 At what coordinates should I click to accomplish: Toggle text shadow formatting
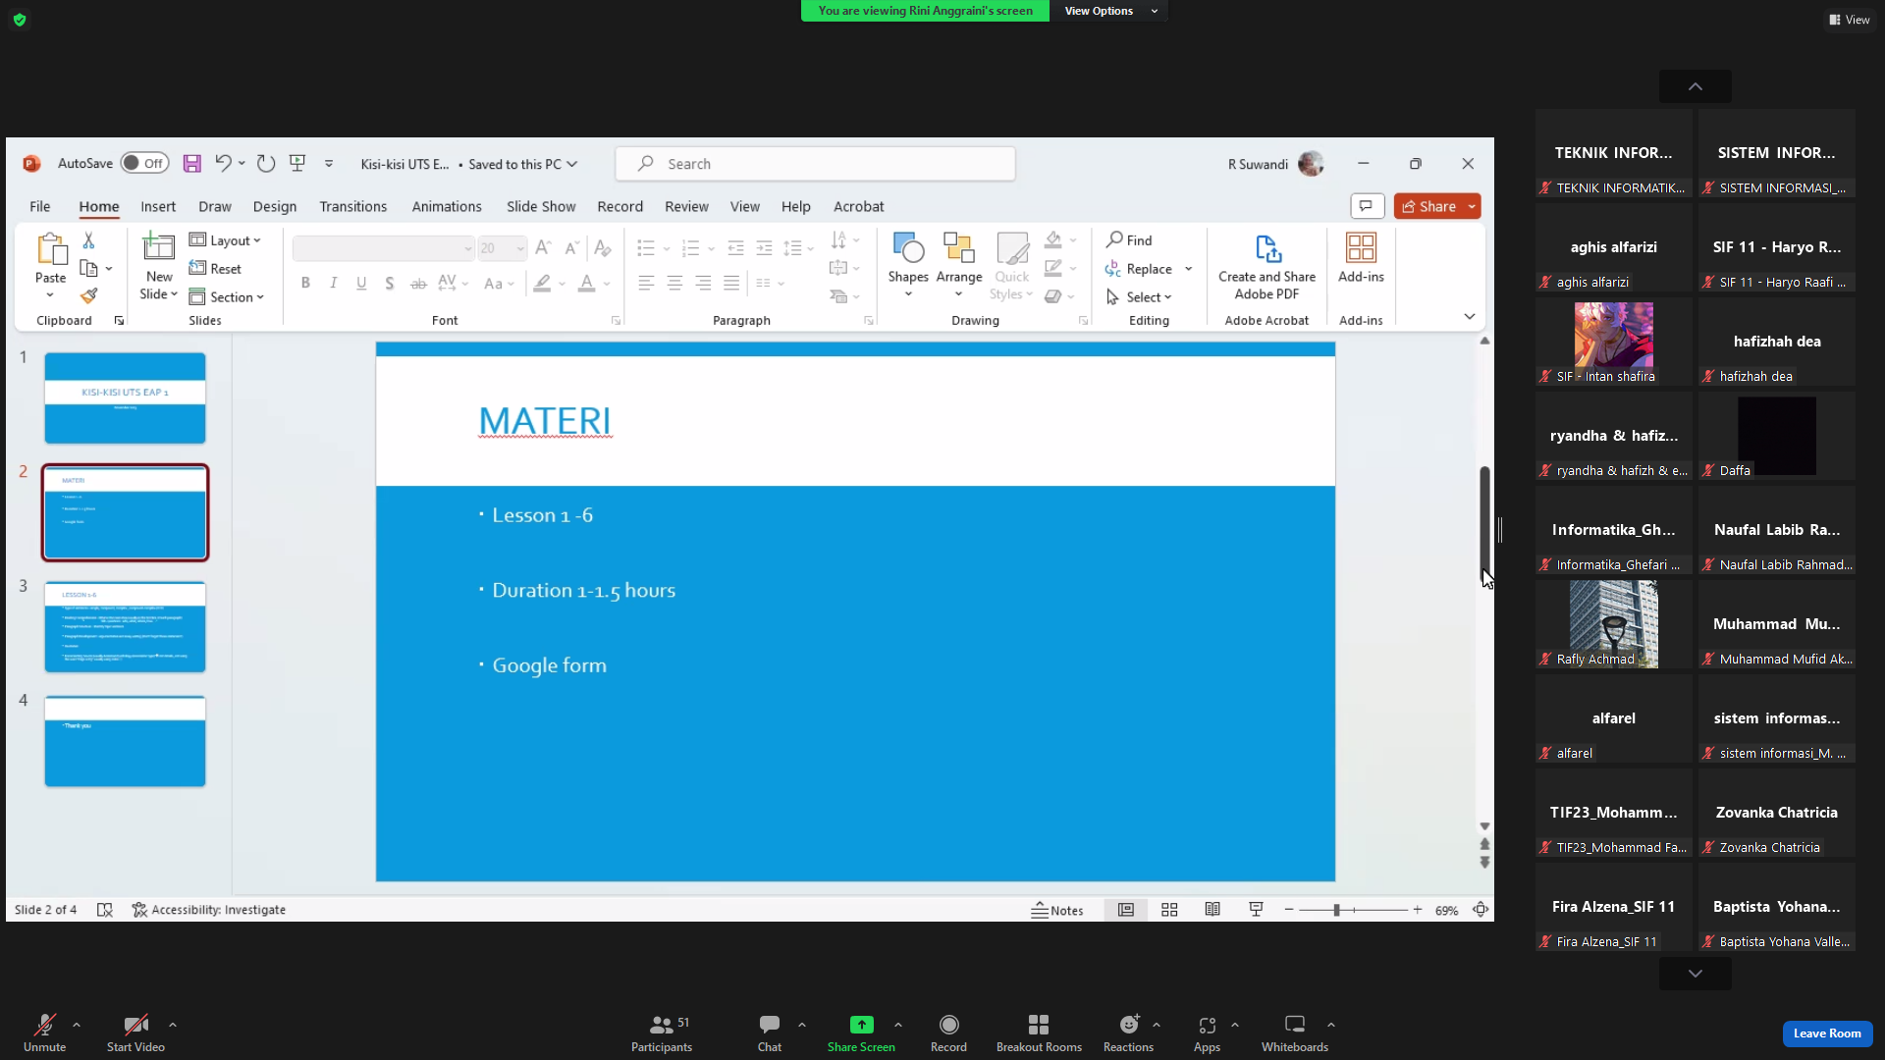pos(390,284)
